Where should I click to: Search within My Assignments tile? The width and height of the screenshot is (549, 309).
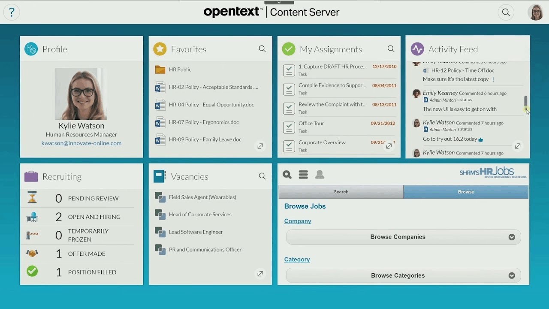point(391,49)
